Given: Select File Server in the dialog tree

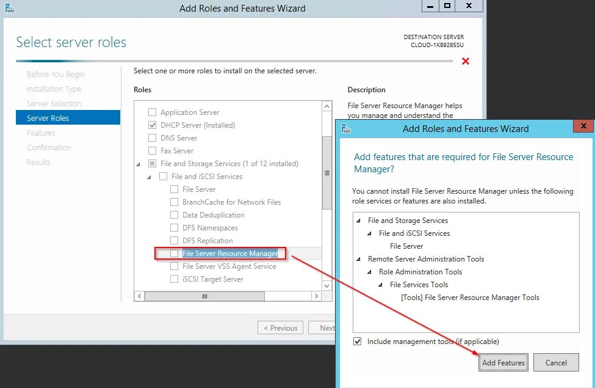Looking at the screenshot, I should [x=406, y=246].
